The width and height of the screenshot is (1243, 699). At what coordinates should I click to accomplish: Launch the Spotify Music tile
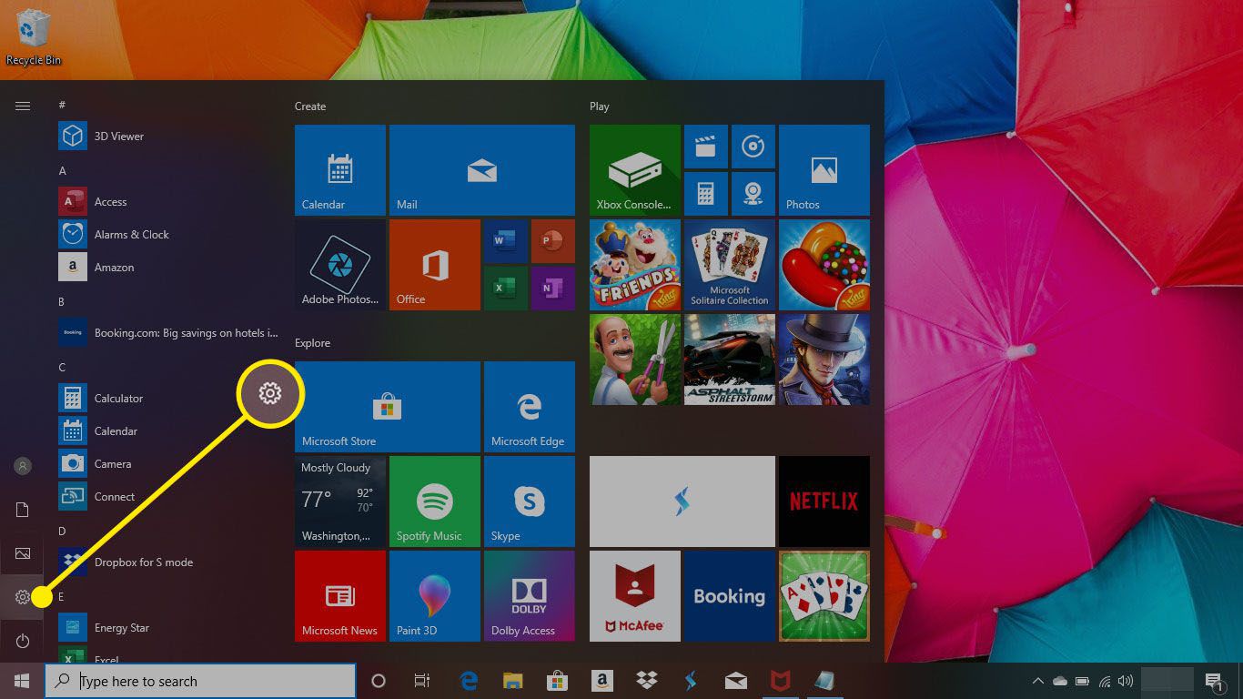tap(434, 501)
